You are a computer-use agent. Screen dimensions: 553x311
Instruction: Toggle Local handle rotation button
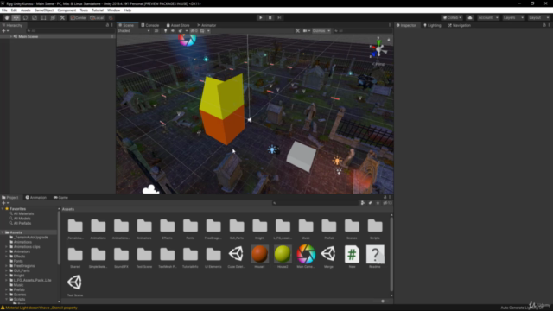tap(97, 17)
